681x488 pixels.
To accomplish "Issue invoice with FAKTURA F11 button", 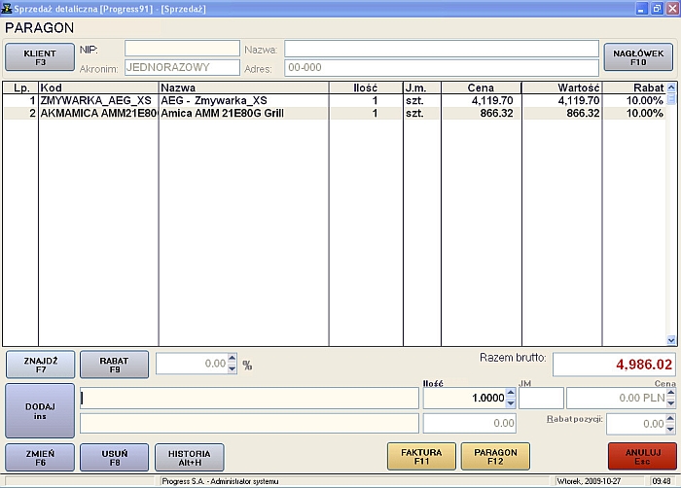I will coord(421,456).
